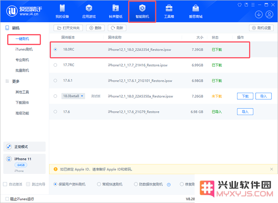Click the 刷机 phone icon in sidebar
This screenshot has width=278, height=203.
click(7, 28)
